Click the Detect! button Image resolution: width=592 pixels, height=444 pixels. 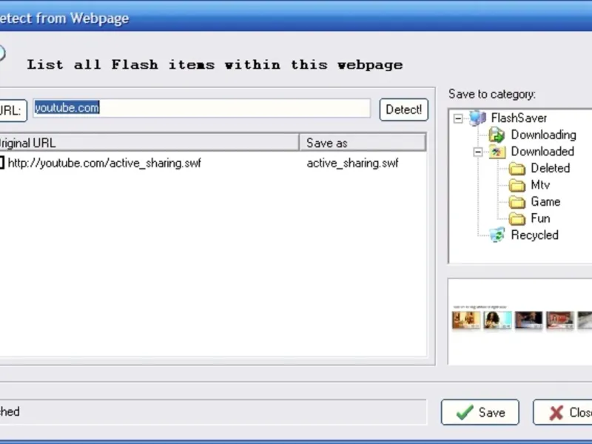pyautogui.click(x=403, y=110)
